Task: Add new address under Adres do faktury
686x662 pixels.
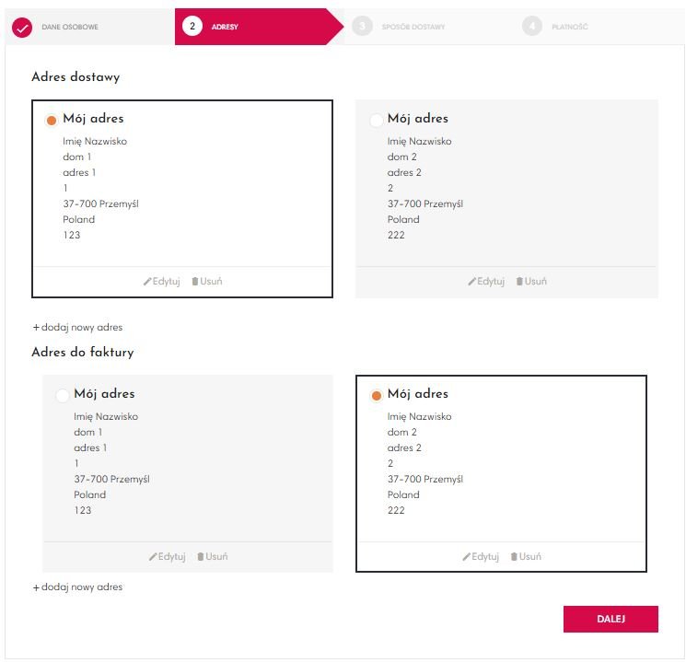Action: coord(77,587)
